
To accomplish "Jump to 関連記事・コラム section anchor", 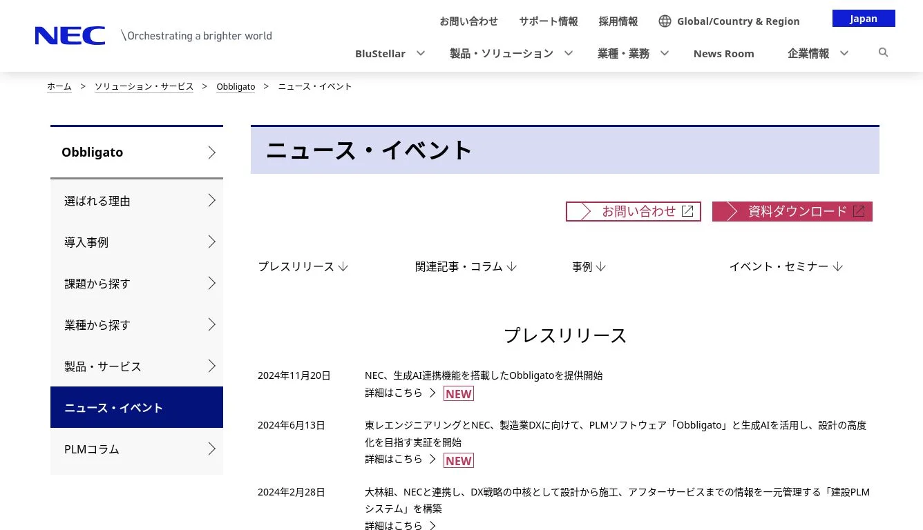I will coord(466,266).
